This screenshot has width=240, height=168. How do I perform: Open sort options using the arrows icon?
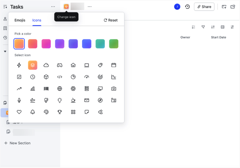[x=213, y=27]
